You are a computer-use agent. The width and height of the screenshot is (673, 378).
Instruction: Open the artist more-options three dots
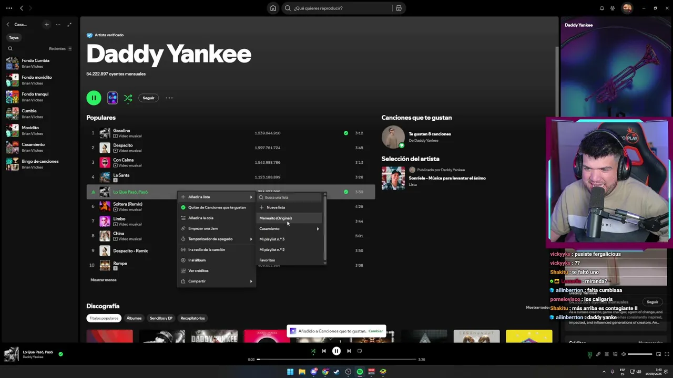pyautogui.click(x=169, y=98)
